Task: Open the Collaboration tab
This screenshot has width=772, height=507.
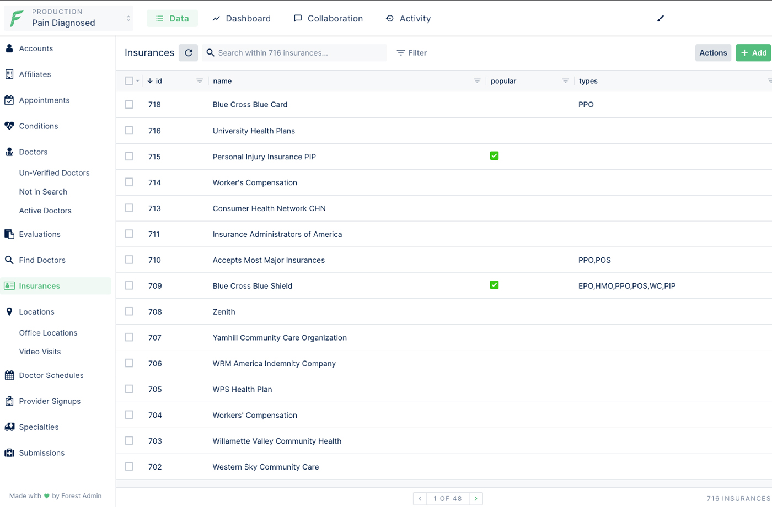Action: click(x=328, y=18)
